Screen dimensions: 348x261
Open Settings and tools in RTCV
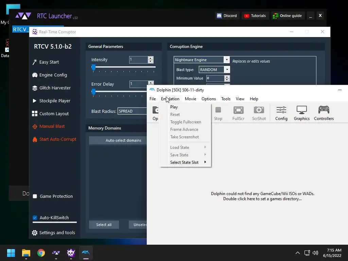click(53, 232)
